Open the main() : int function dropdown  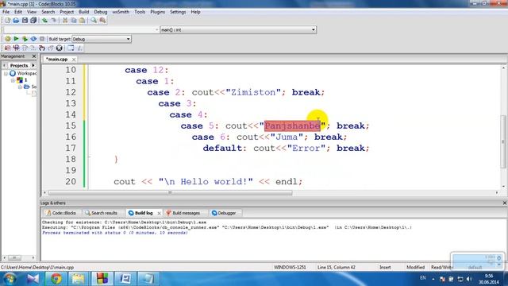click(x=238, y=30)
